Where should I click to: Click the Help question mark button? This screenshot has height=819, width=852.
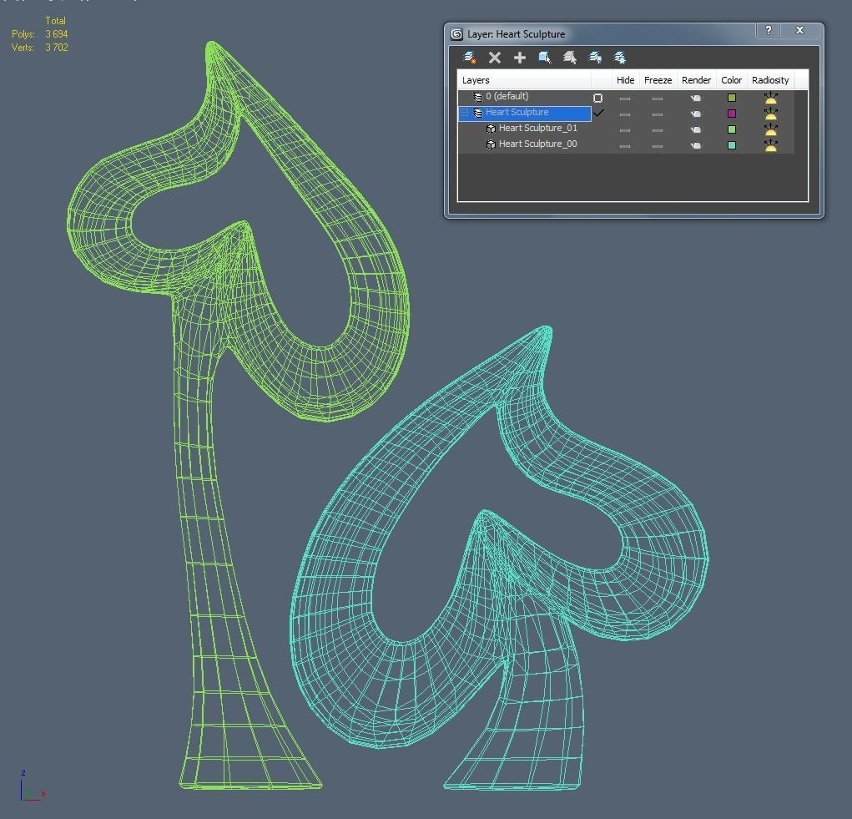(769, 30)
